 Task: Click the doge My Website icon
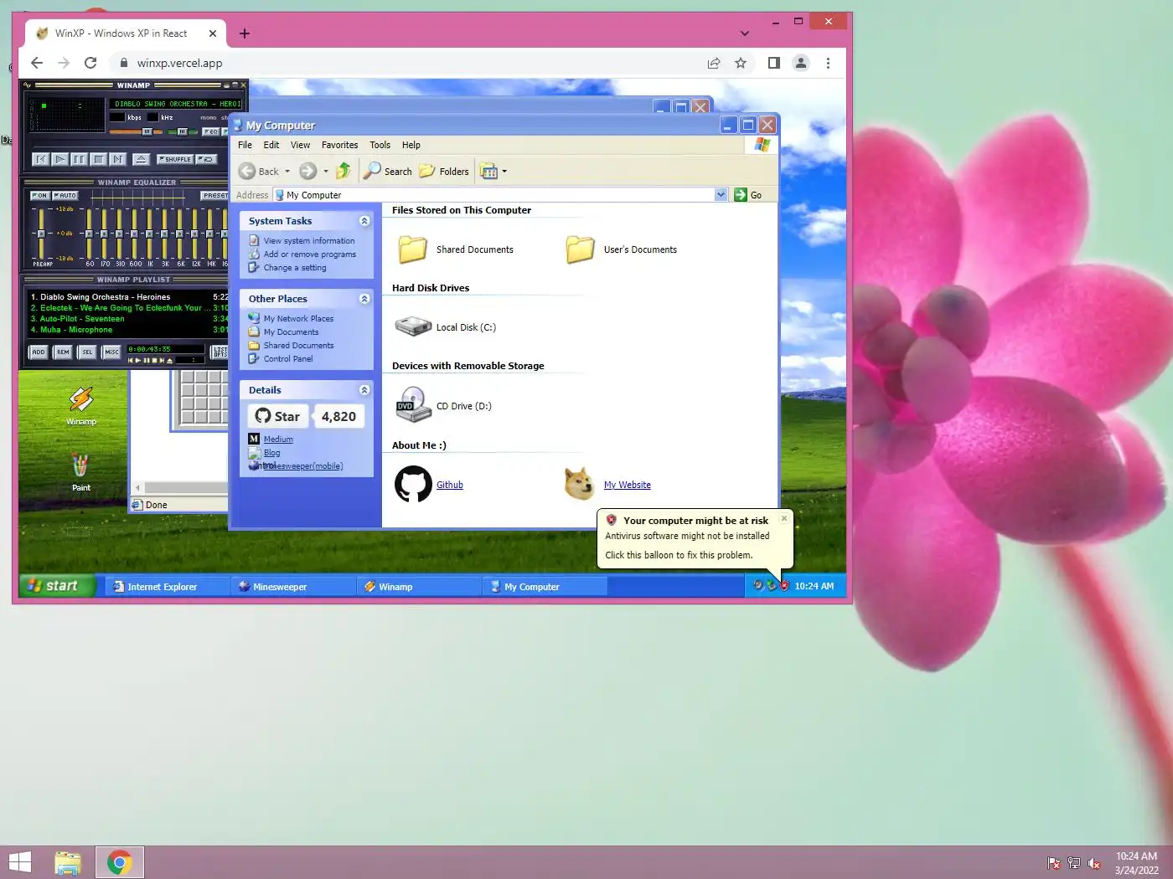579,484
